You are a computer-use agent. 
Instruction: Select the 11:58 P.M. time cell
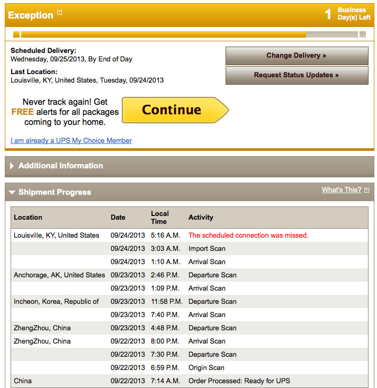coord(167,301)
